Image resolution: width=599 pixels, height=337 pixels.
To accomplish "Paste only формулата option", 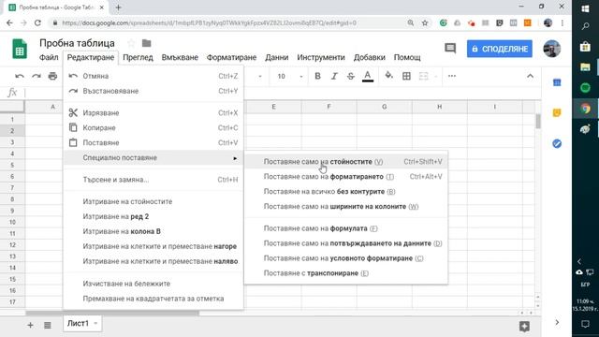I will 346,228.
